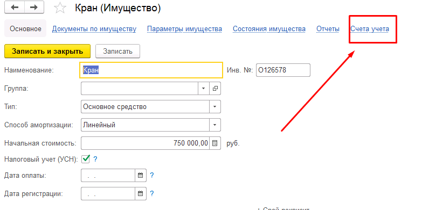The height and width of the screenshot is (210, 422).
Task: Toggle the Налоговый учет (УСН) checkbox
Action: tap(86, 159)
